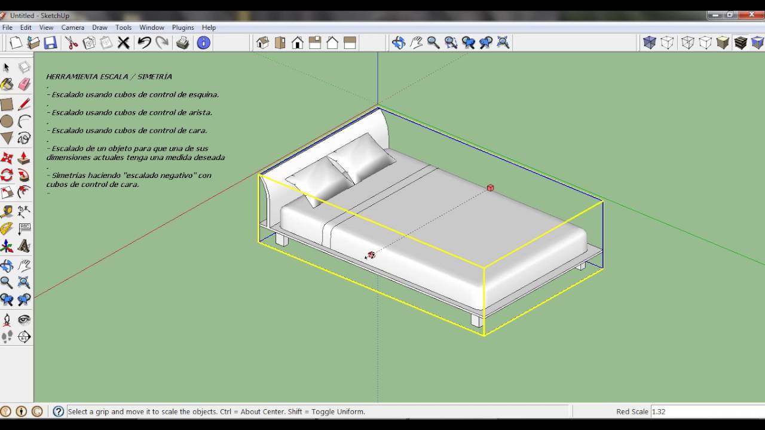765x430 pixels.
Task: Toggle X-ray face style
Action: pos(650,42)
